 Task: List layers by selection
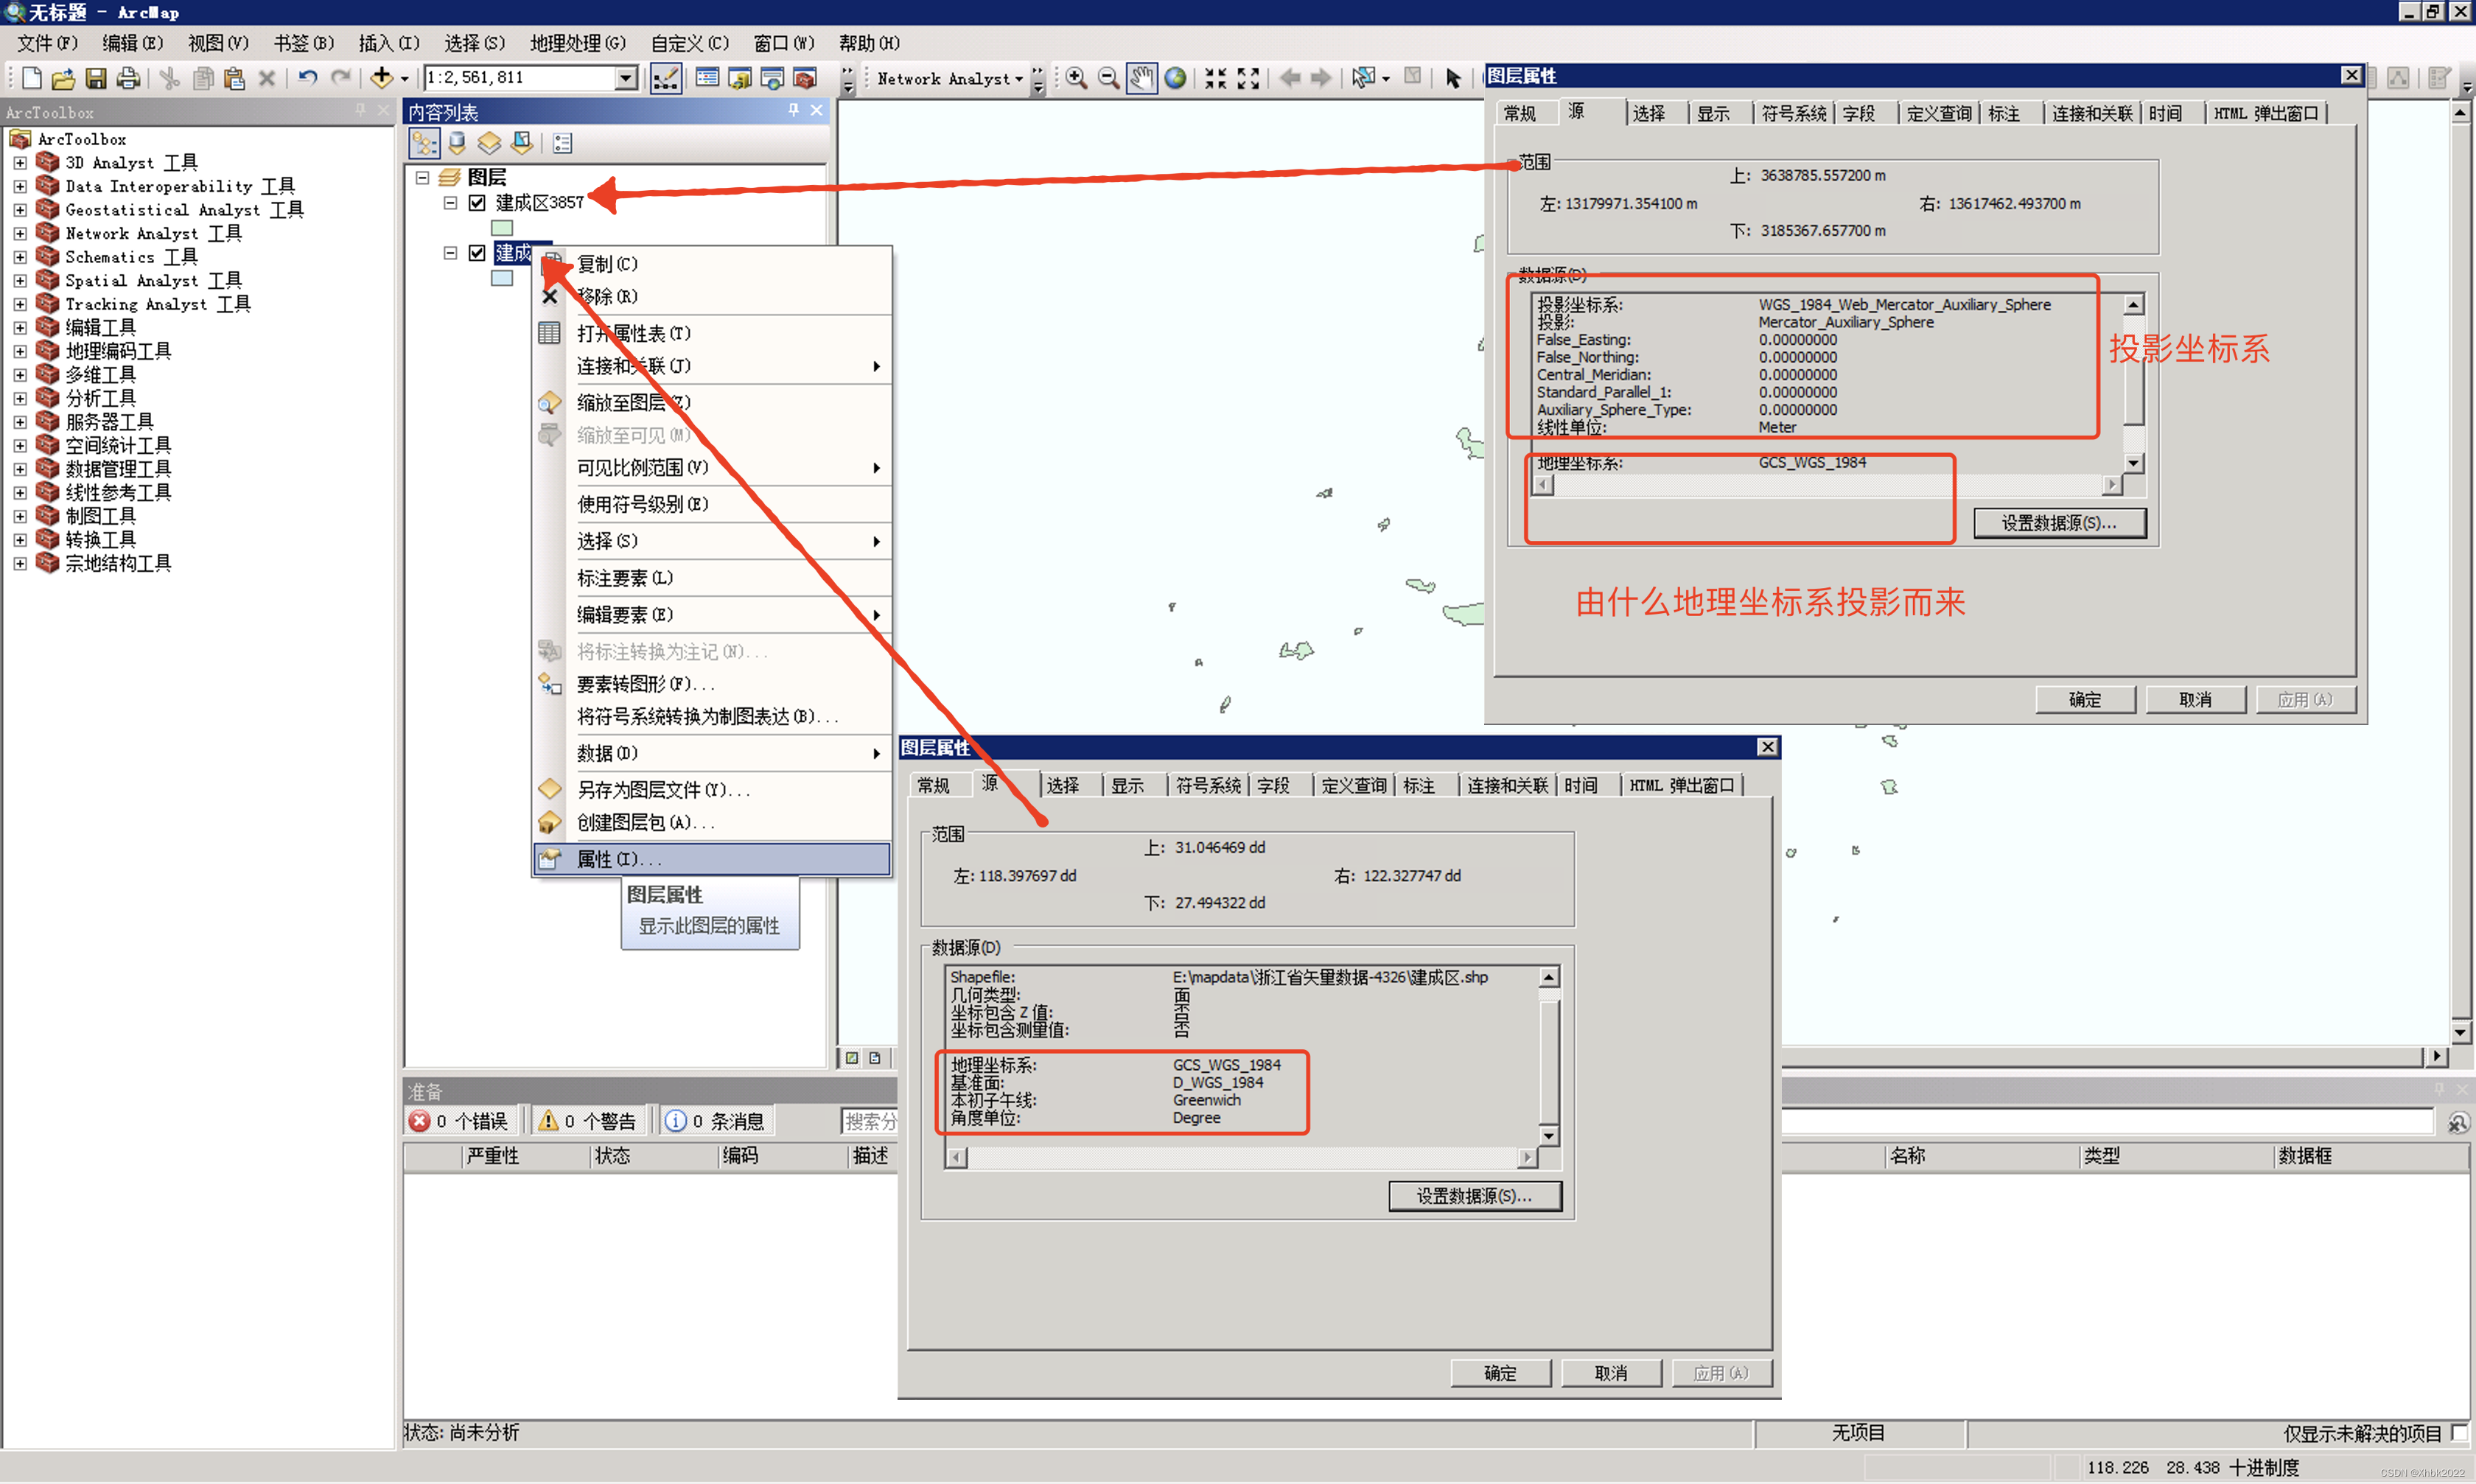[x=522, y=144]
